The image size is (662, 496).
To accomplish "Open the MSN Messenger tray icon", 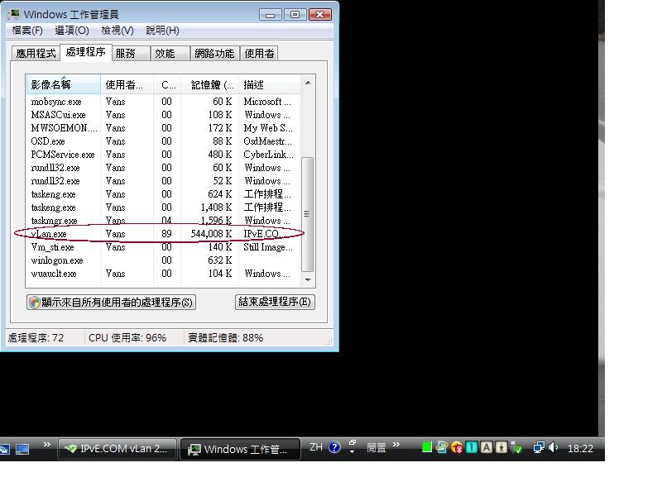I will tap(442, 447).
